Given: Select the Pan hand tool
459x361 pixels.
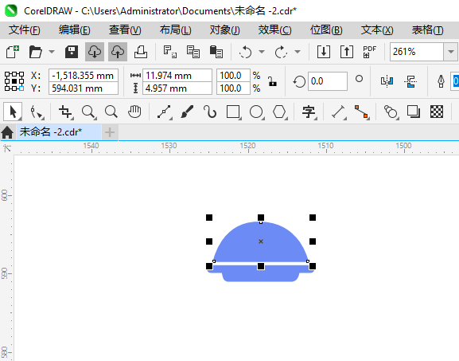Looking at the screenshot, I should [134, 112].
